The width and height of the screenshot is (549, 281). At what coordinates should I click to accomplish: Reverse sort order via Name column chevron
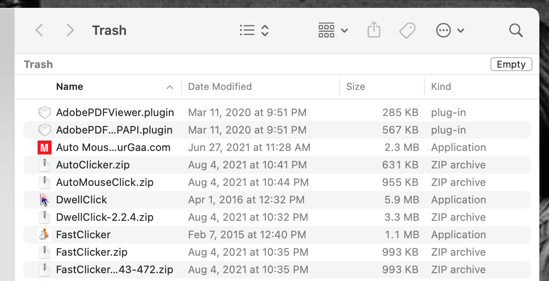click(170, 87)
